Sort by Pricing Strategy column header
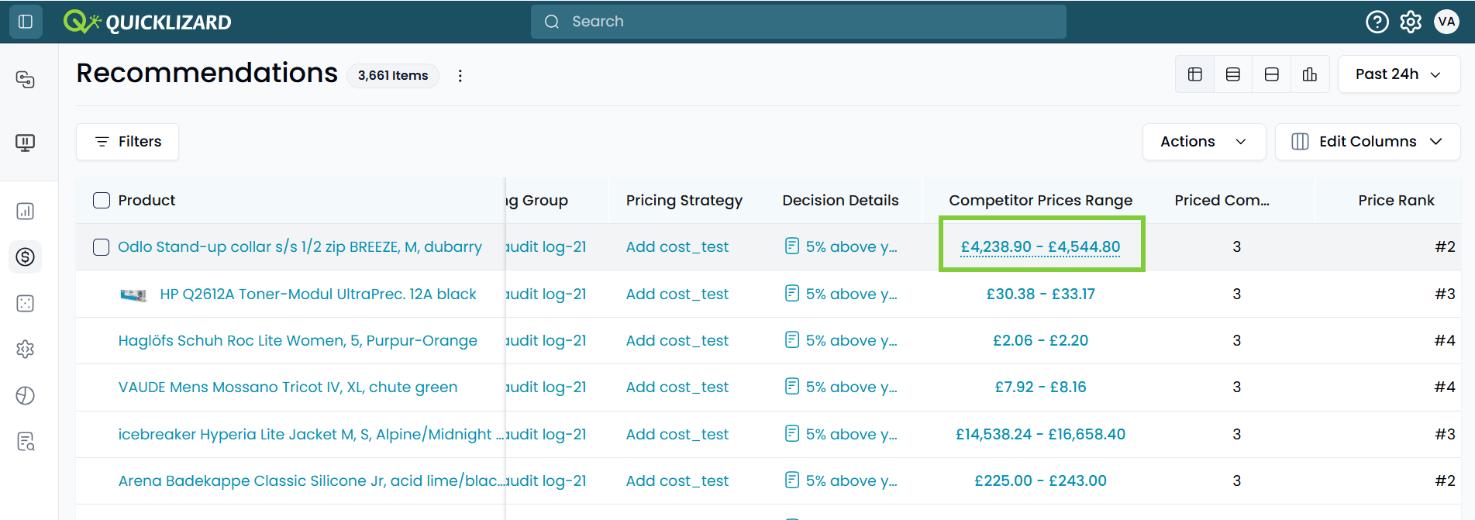Viewport: 1475px width, 520px height. (x=684, y=201)
